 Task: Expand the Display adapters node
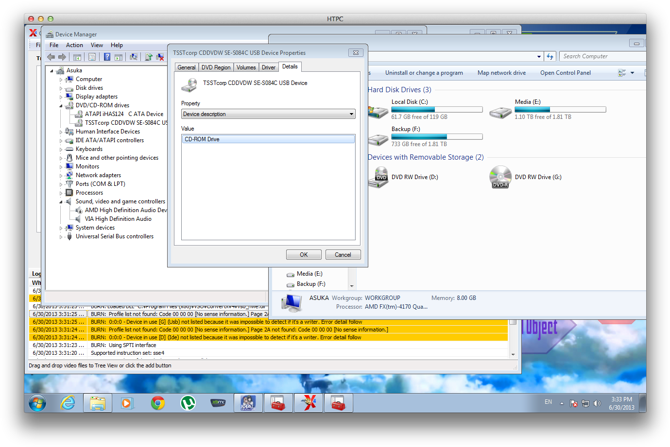coord(61,97)
